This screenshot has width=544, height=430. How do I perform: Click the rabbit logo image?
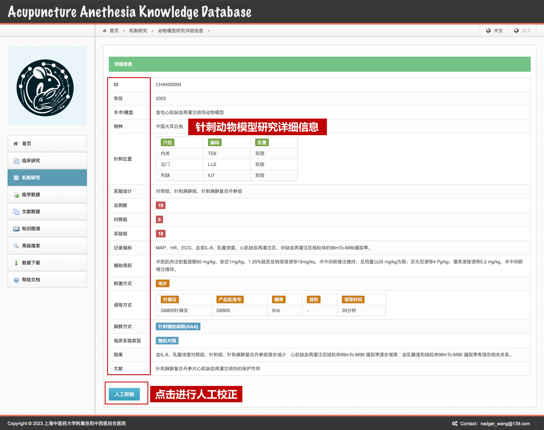45,88
